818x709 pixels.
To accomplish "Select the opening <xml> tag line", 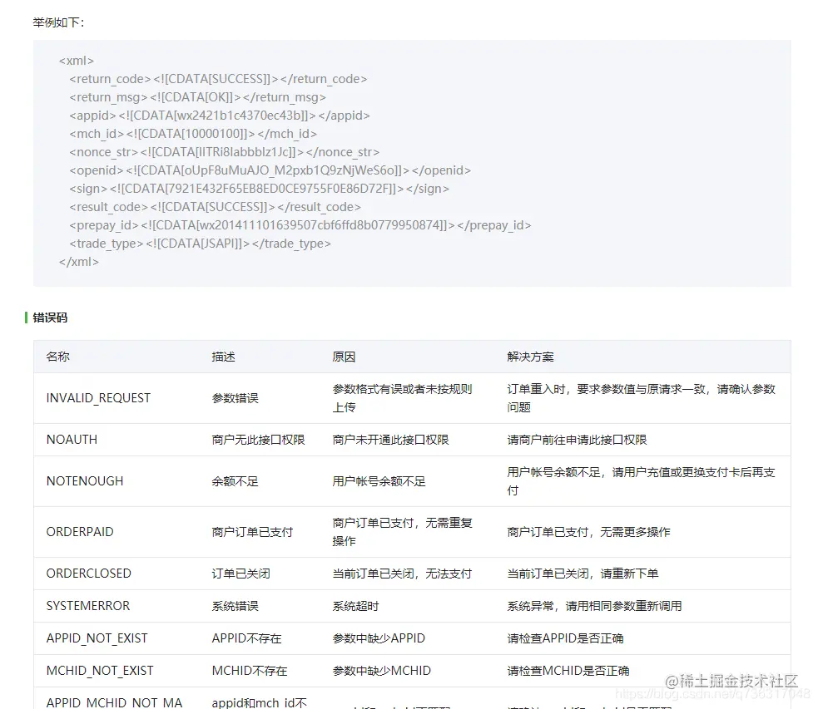I will coord(77,61).
